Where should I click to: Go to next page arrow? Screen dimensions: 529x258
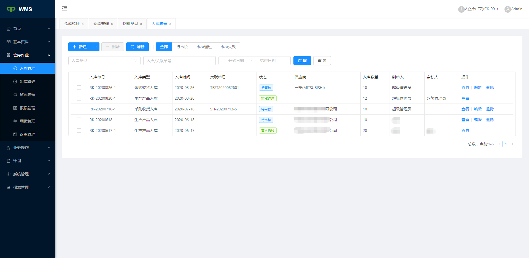pyautogui.click(x=512, y=144)
